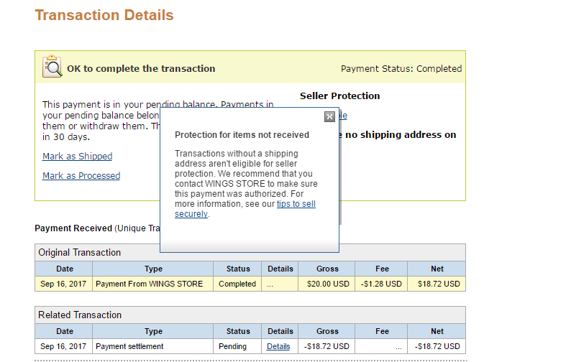Click the Payment From WINGS STORE entry
Image resolution: width=571 pixels, height=362 pixels.
pos(149,284)
